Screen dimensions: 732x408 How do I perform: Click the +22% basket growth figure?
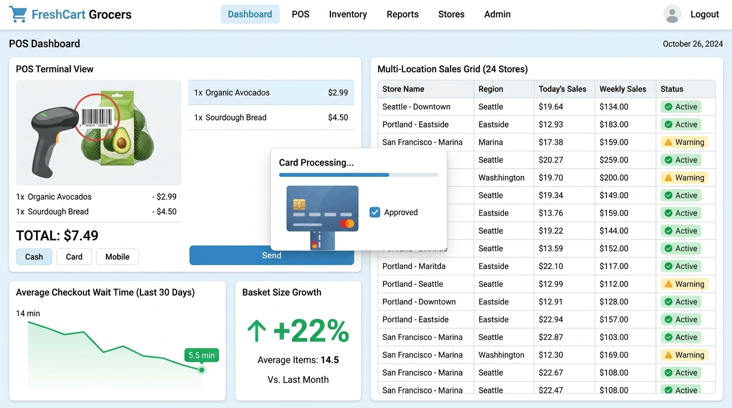(311, 331)
